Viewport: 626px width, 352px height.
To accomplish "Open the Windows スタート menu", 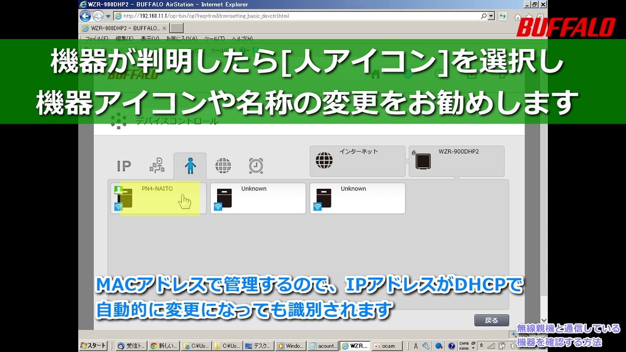I will tap(93, 346).
